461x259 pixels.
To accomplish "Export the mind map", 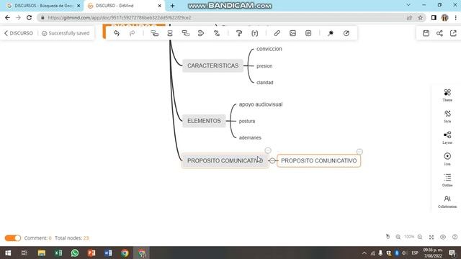I will tap(453, 33).
